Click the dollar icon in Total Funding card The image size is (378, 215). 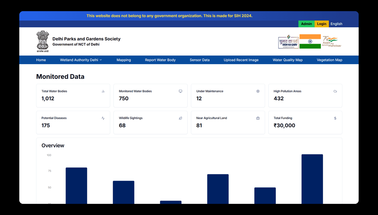tap(335, 118)
